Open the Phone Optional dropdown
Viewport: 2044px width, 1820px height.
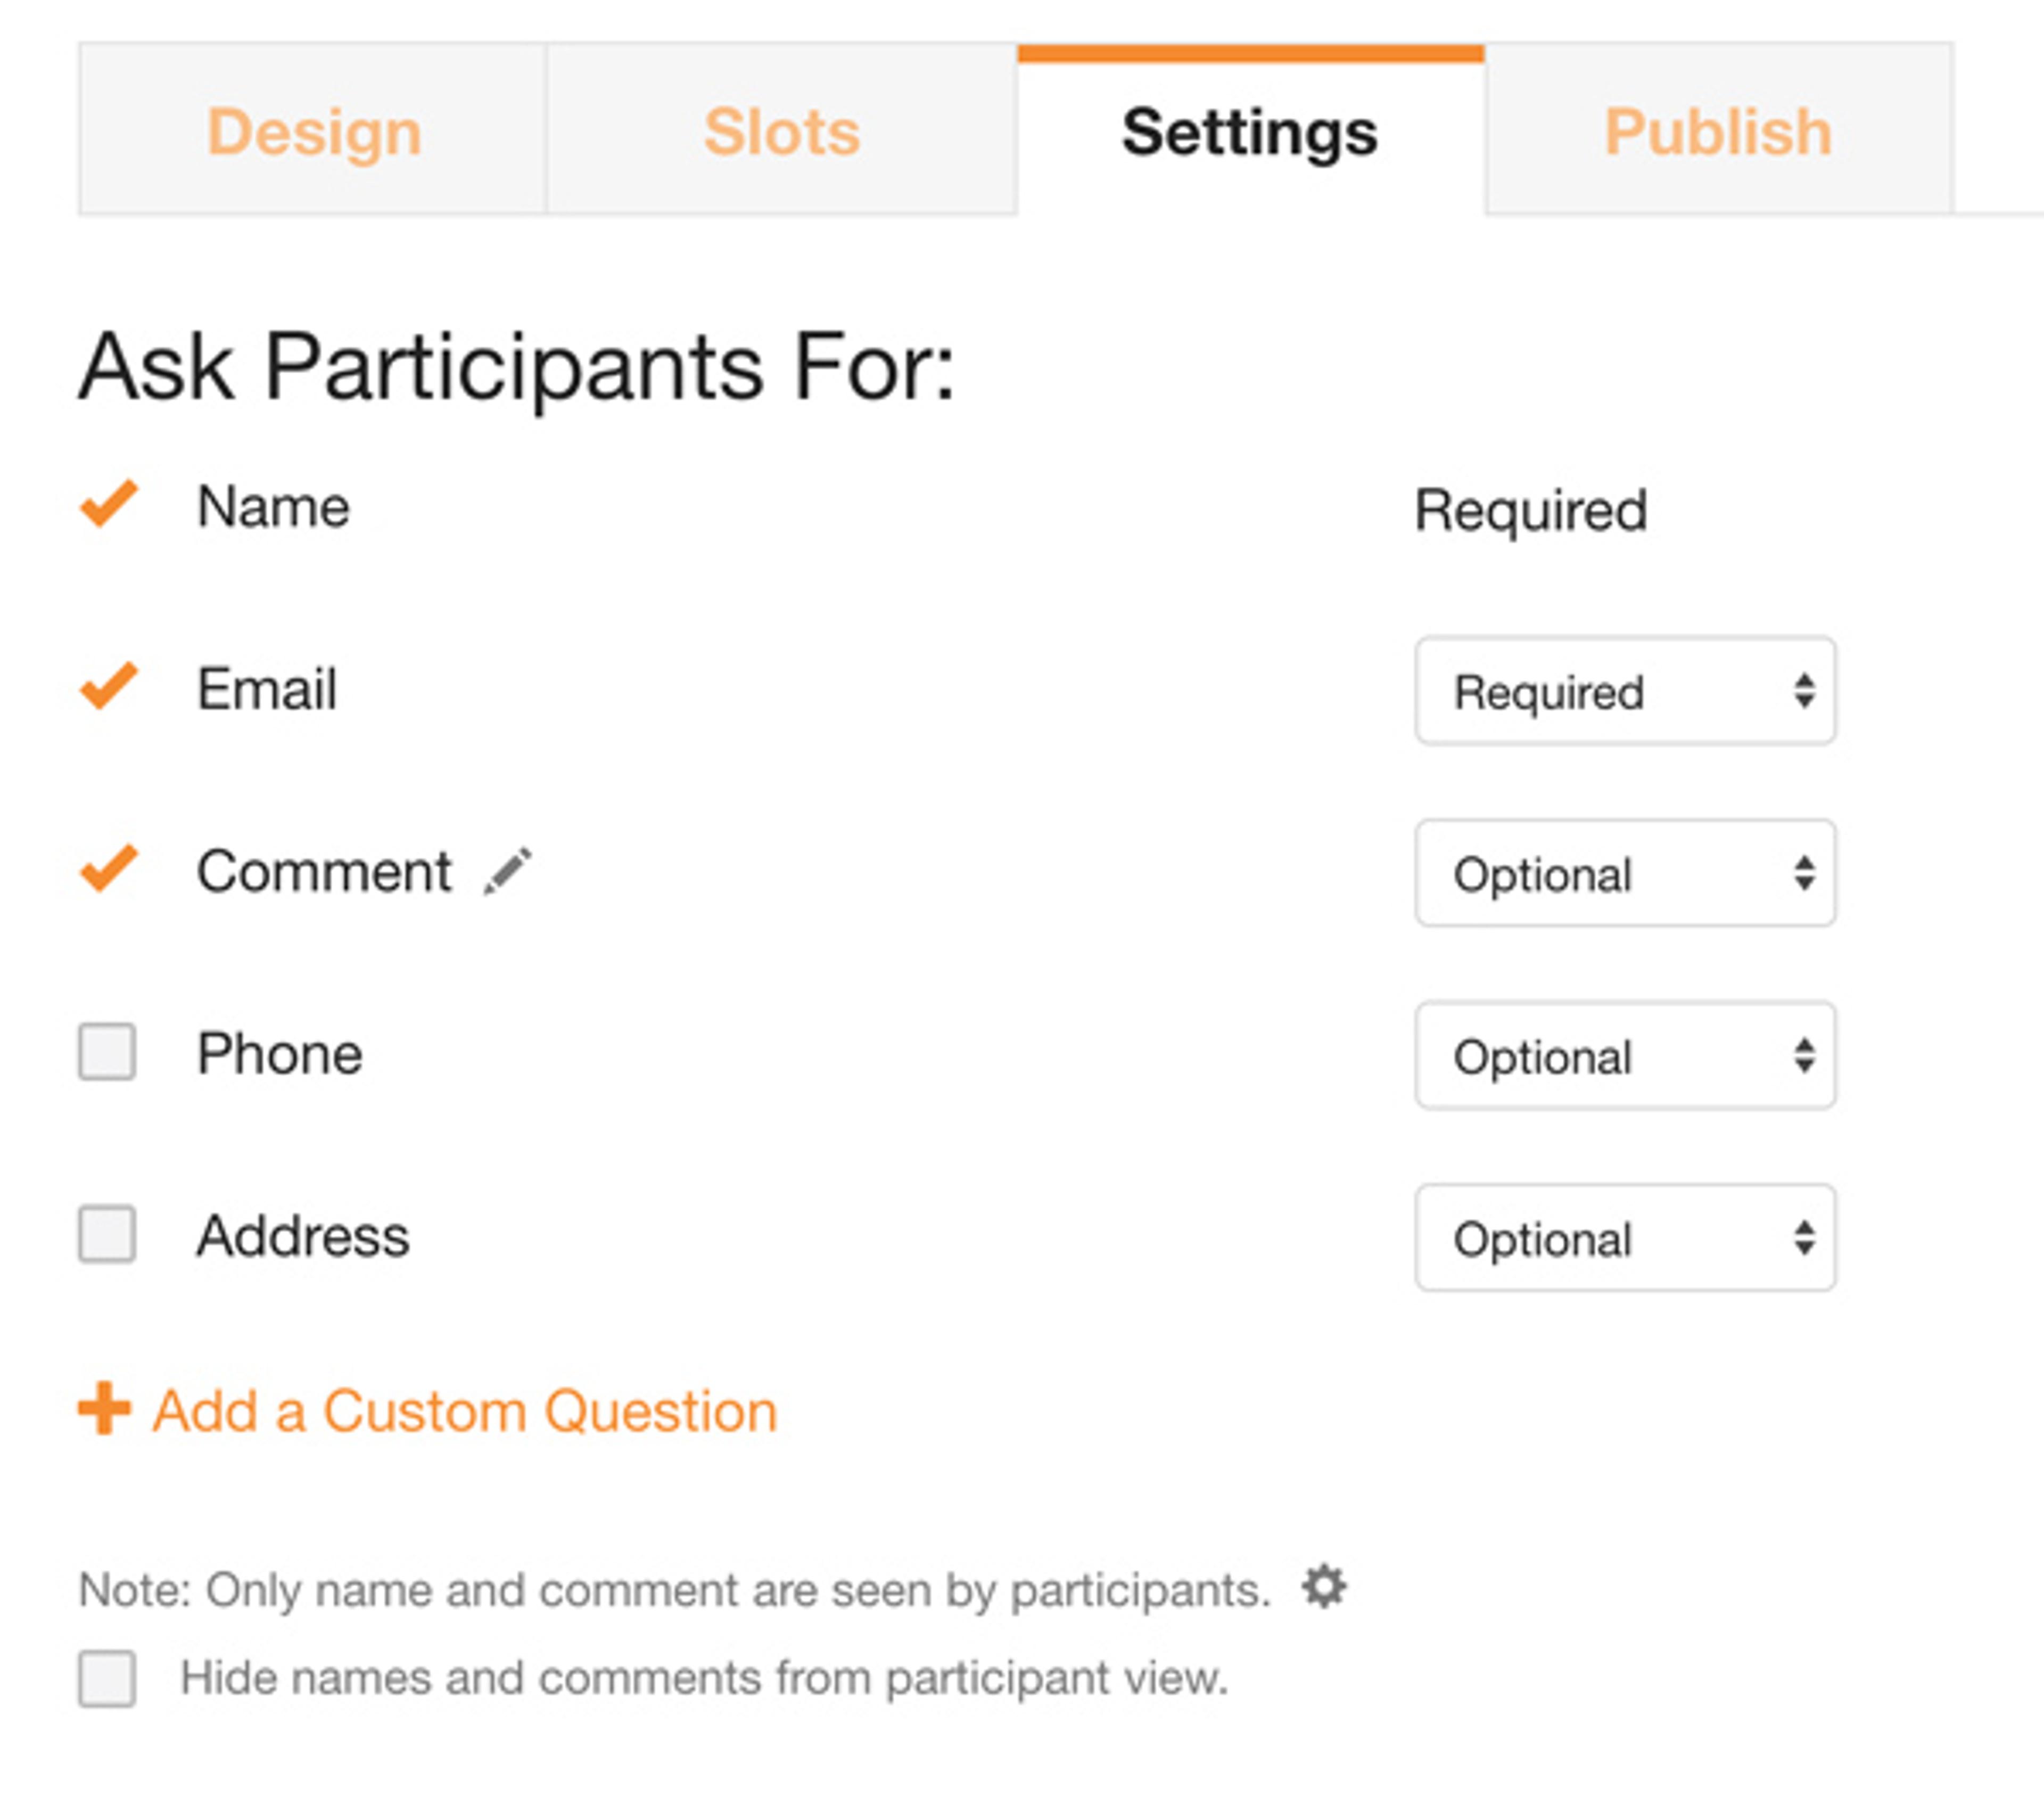(1624, 1055)
